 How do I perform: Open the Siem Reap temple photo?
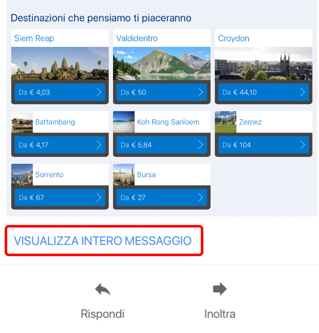click(60, 63)
